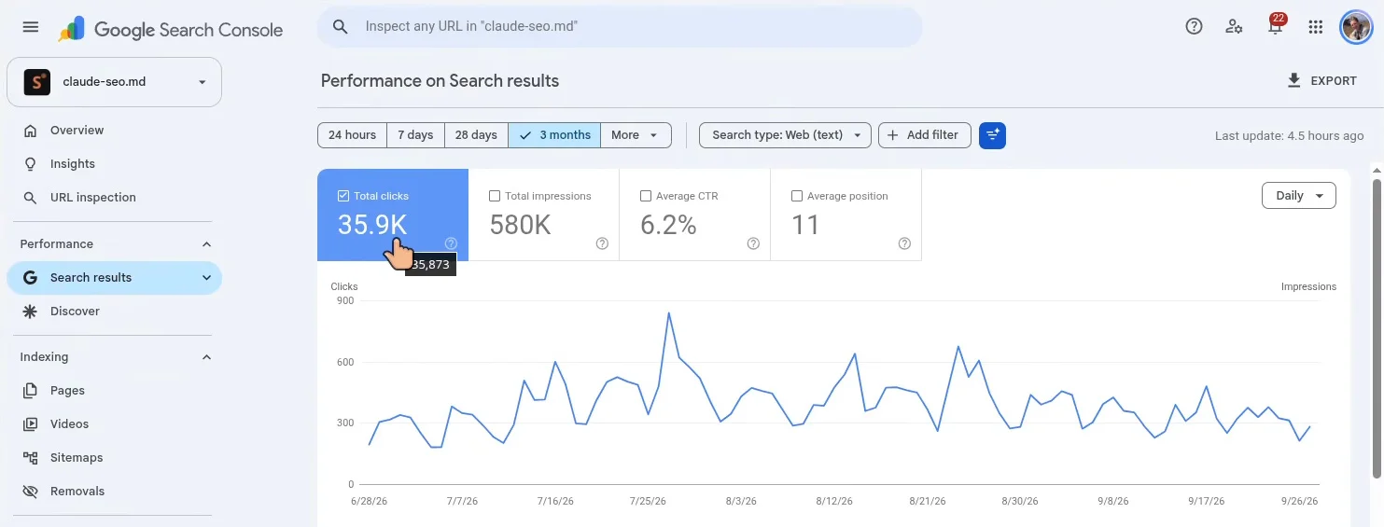Screen dimensions: 1384x527
Task: Click help icon on Average CTR card
Action: pos(753,243)
